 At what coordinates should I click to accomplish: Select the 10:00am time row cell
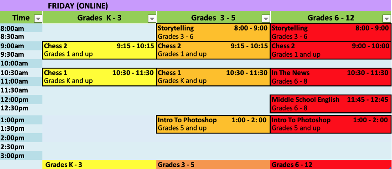click(21, 64)
